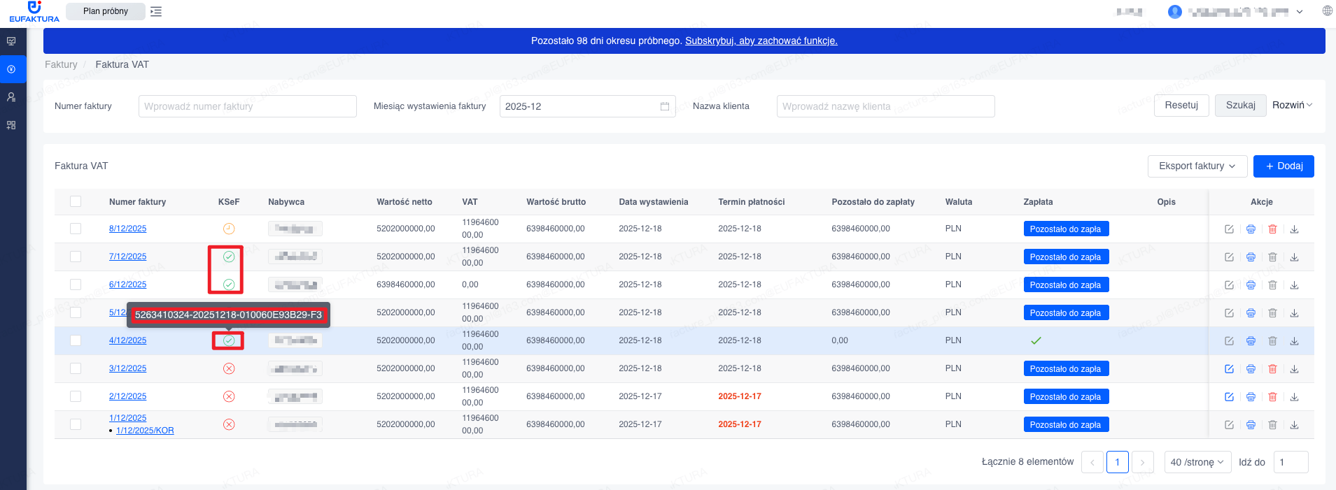Select page 1 in pagination
1336x490 pixels.
click(x=1117, y=462)
